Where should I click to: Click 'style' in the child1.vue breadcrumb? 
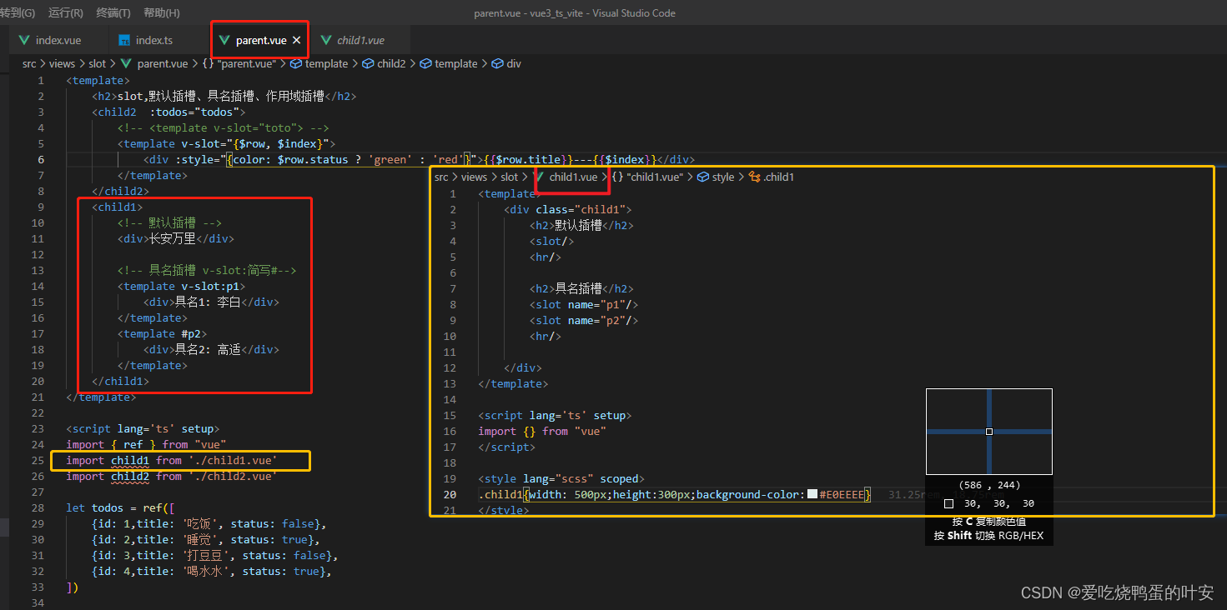pyautogui.click(x=723, y=177)
